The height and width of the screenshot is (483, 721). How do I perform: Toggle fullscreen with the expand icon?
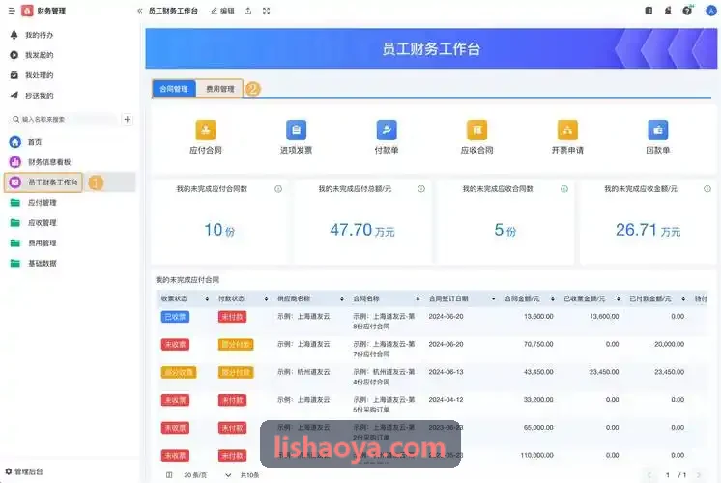point(266,11)
